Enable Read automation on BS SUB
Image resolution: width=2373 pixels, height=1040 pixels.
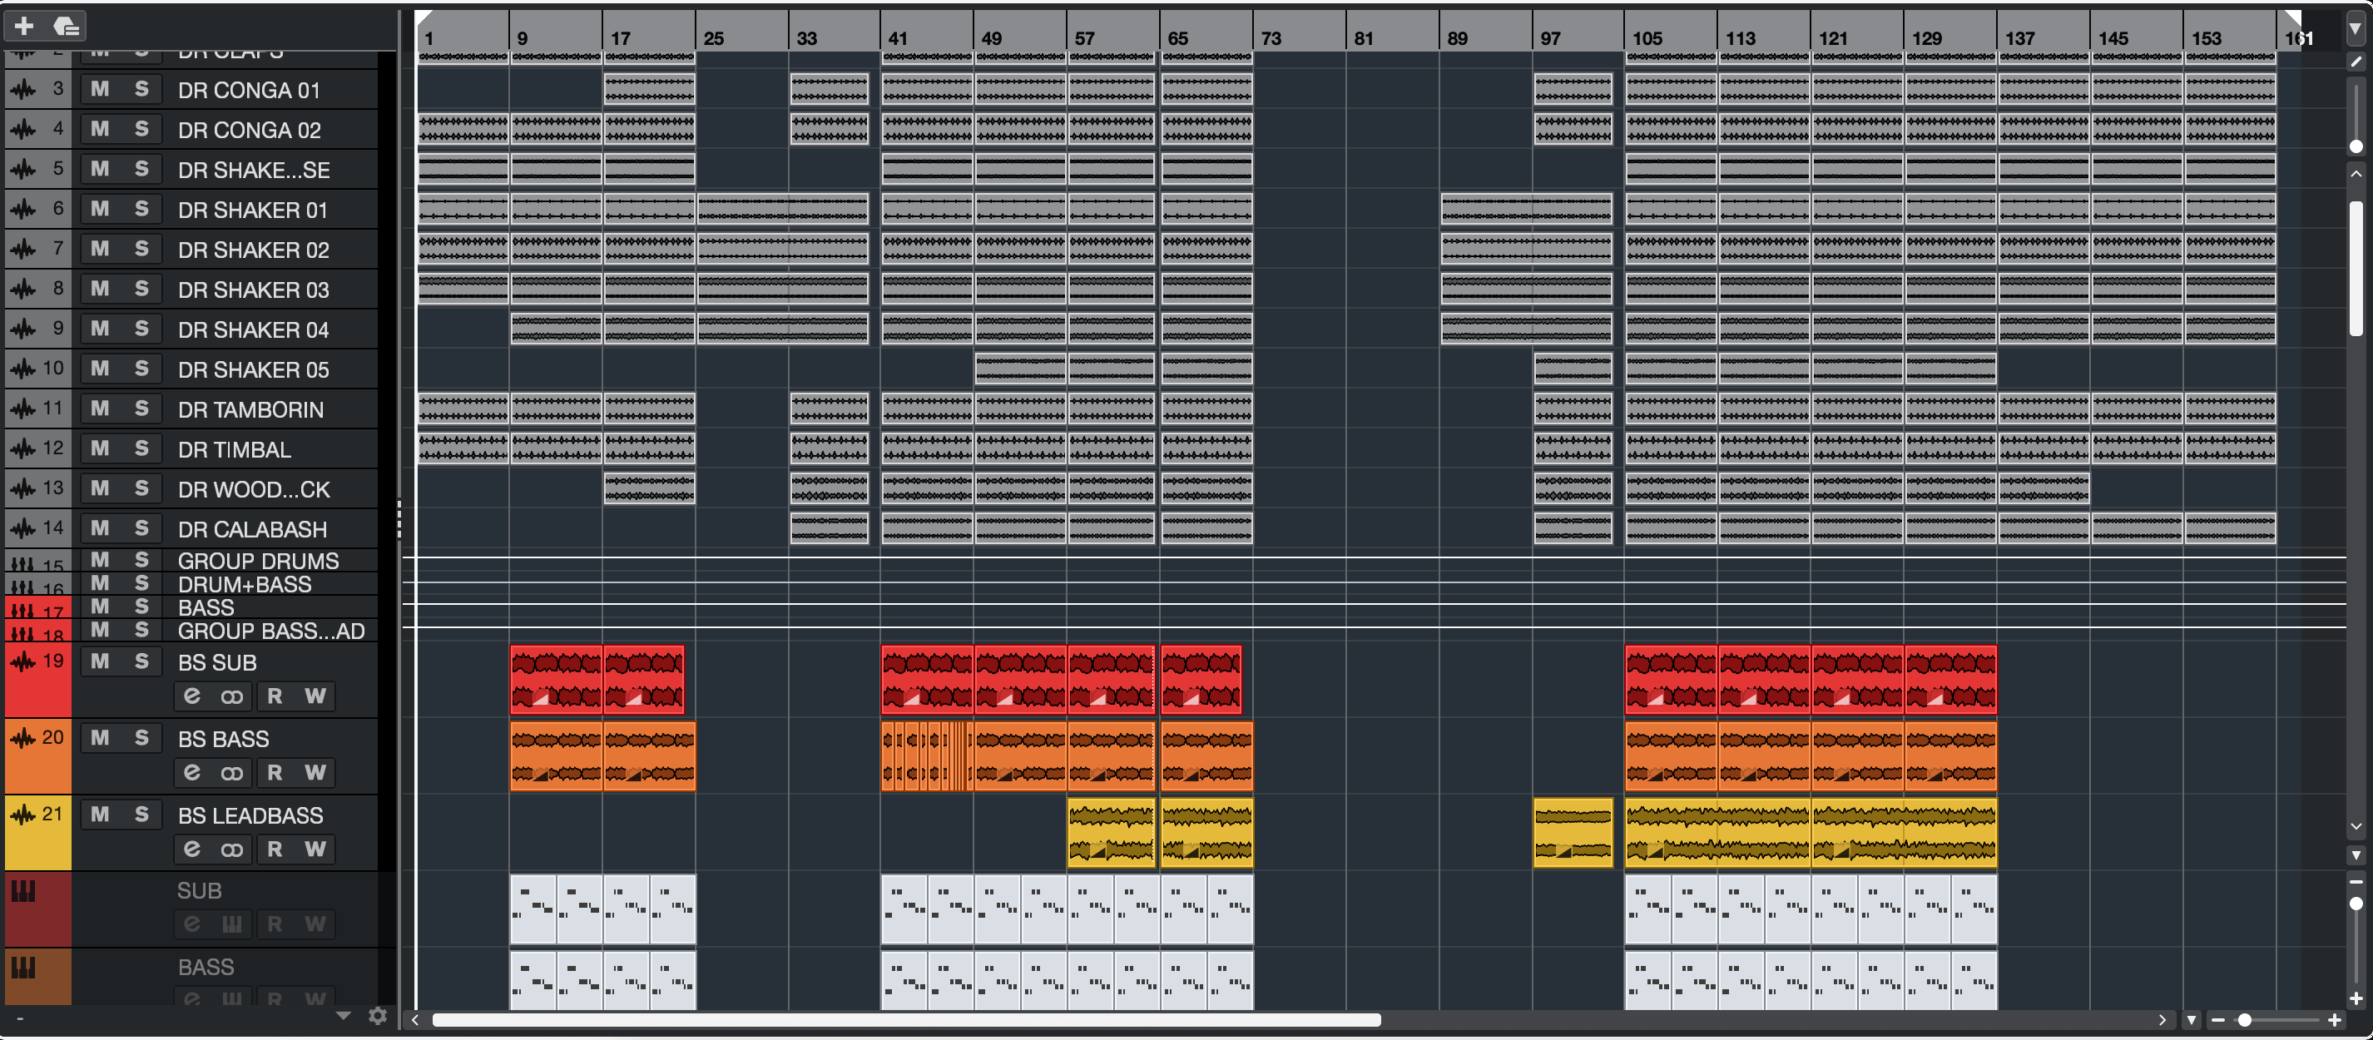pyautogui.click(x=275, y=696)
